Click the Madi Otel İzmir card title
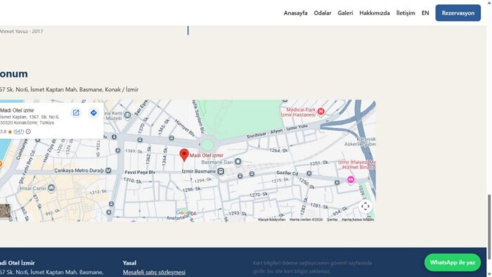This screenshot has width=492, height=277. pyautogui.click(x=18, y=110)
